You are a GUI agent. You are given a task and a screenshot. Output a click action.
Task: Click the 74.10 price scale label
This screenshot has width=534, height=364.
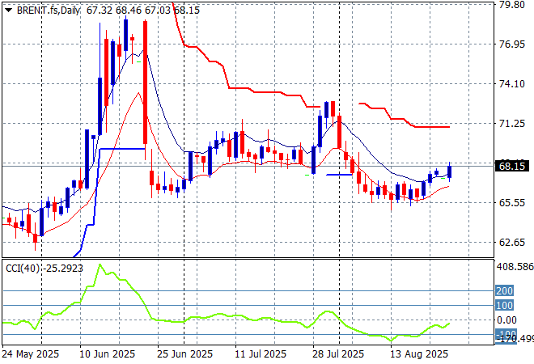(x=512, y=83)
